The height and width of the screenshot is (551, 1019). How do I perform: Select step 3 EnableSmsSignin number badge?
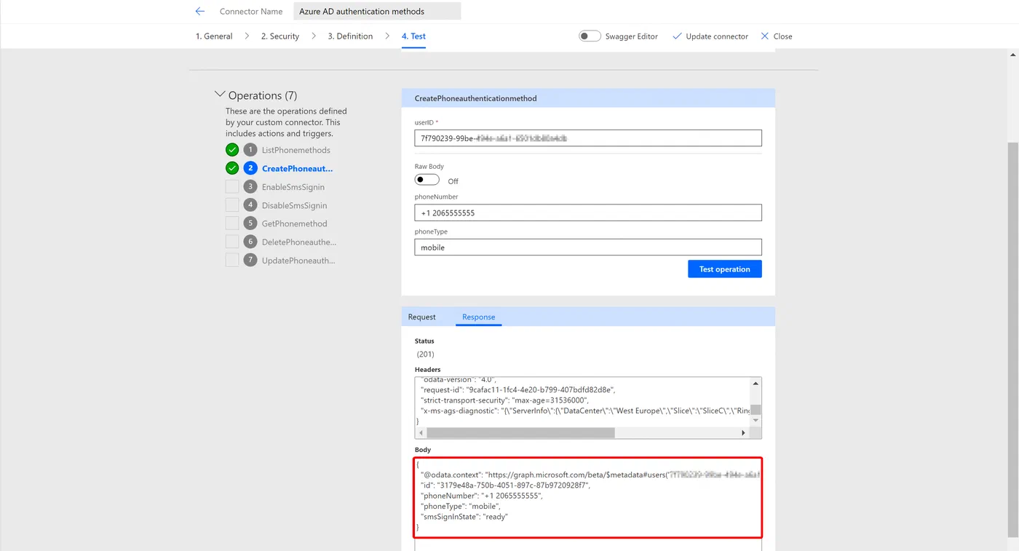click(x=250, y=187)
